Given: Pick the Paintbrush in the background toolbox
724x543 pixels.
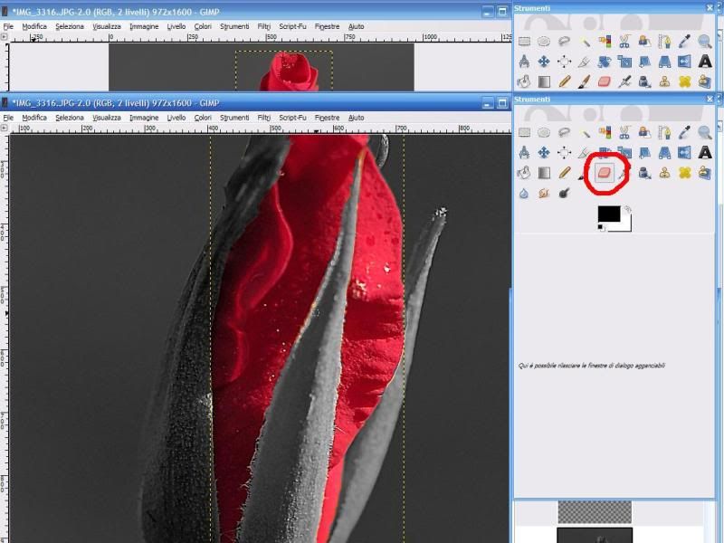Looking at the screenshot, I should [x=584, y=81].
